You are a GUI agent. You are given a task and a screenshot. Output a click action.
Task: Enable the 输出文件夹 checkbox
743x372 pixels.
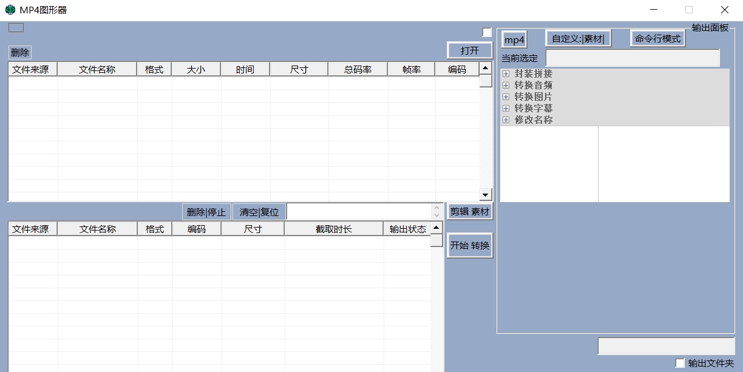click(x=680, y=363)
